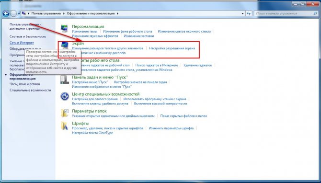Open Настройка разрешения экрана link

(x=172, y=48)
